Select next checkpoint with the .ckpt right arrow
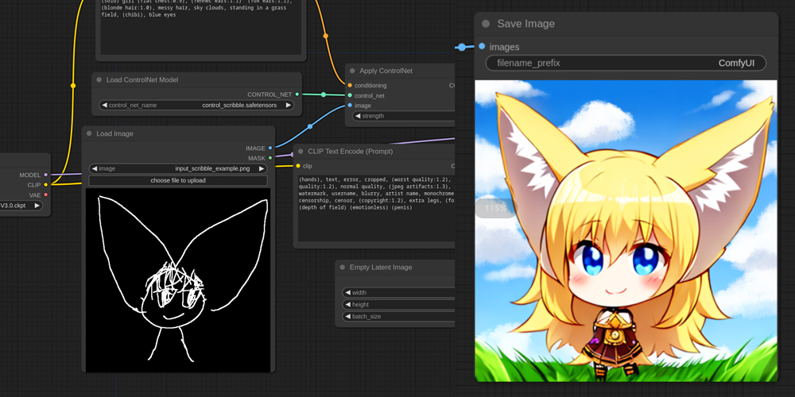 click(37, 206)
